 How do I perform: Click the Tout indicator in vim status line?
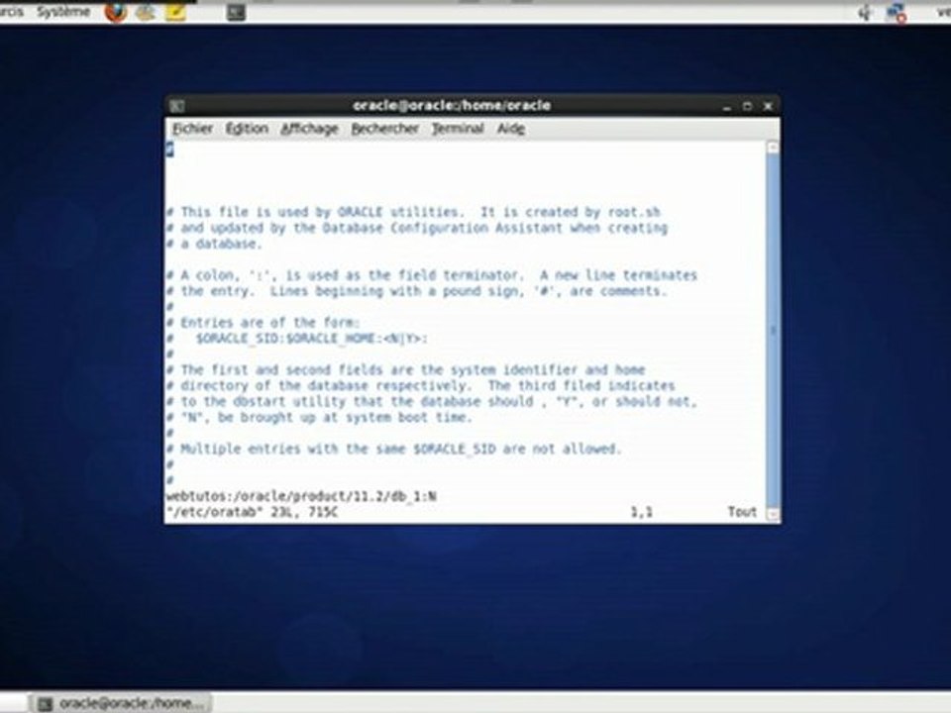point(742,512)
